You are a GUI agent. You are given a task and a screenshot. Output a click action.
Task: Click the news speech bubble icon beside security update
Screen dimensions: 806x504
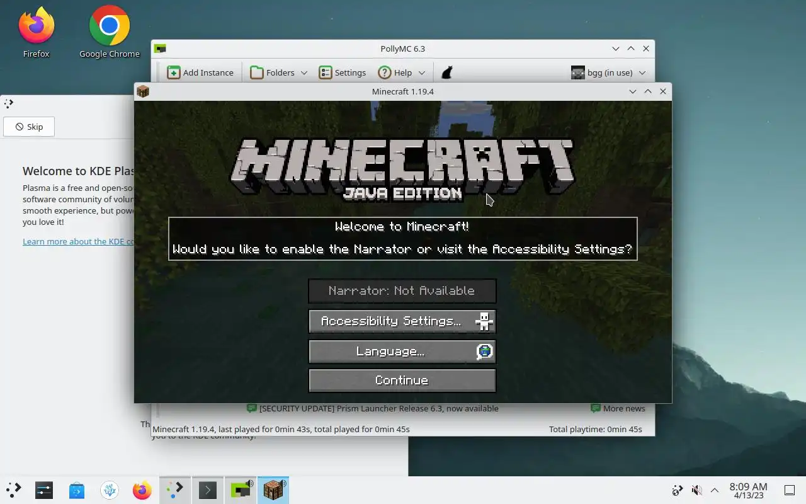tap(252, 408)
